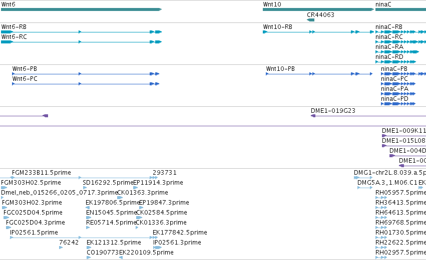The width and height of the screenshot is (426, 260).
Task: Click EST label EK220109.5prime
Action: click(147, 253)
